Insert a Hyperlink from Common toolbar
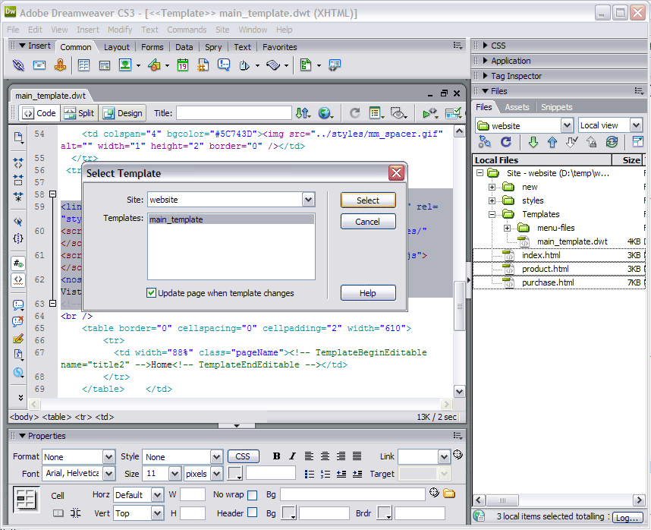 (x=18, y=65)
